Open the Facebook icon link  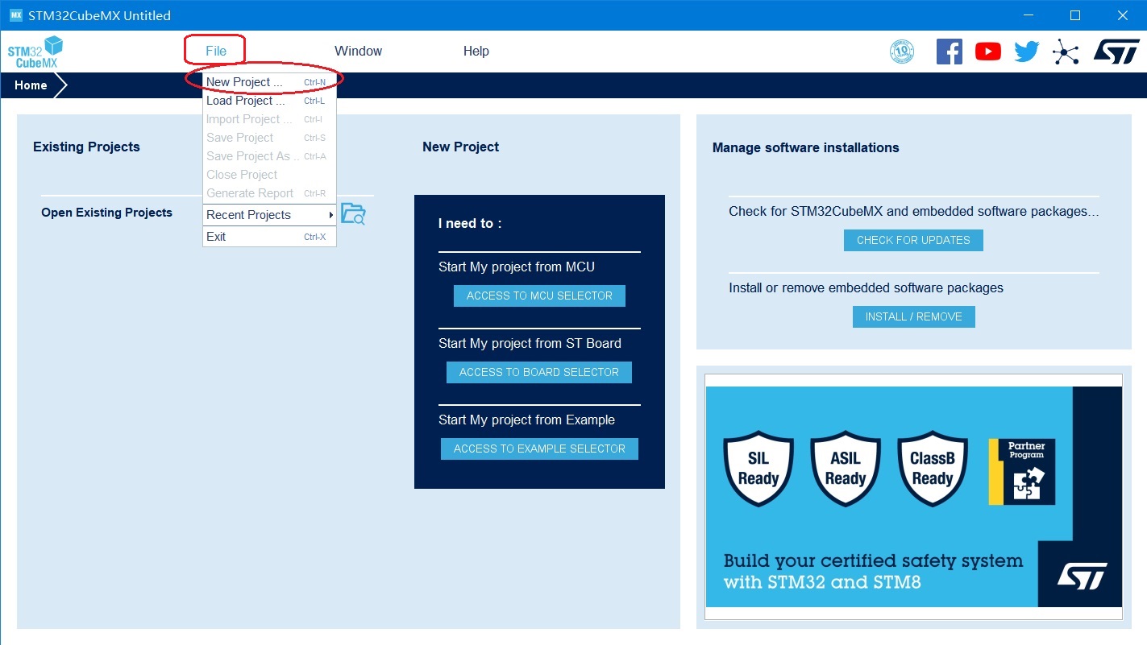pos(950,52)
